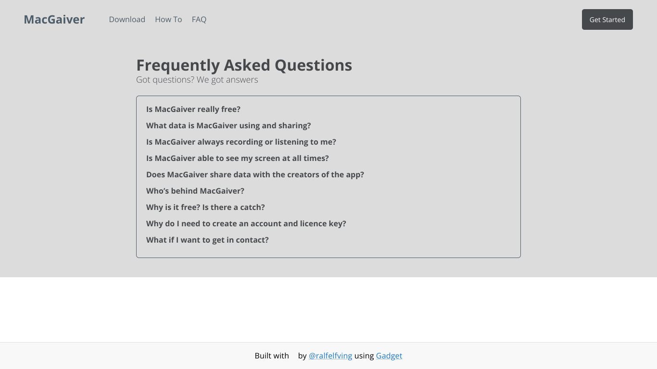Viewport: 657px width, 369px height.
Task: Open the FAQ nav item
Action: [x=199, y=19]
